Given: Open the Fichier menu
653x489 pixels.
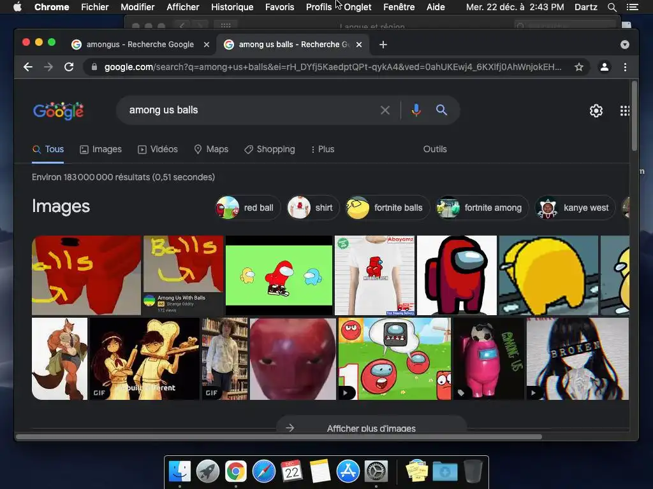Looking at the screenshot, I should [x=95, y=7].
